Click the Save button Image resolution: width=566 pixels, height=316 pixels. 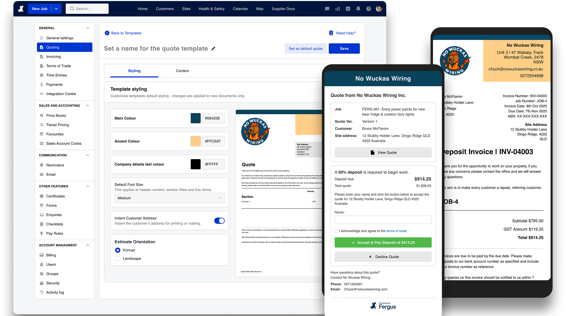point(344,49)
